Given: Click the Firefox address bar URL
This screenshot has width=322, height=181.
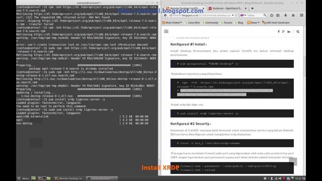Looking at the screenshot, I should click(x=202, y=16).
